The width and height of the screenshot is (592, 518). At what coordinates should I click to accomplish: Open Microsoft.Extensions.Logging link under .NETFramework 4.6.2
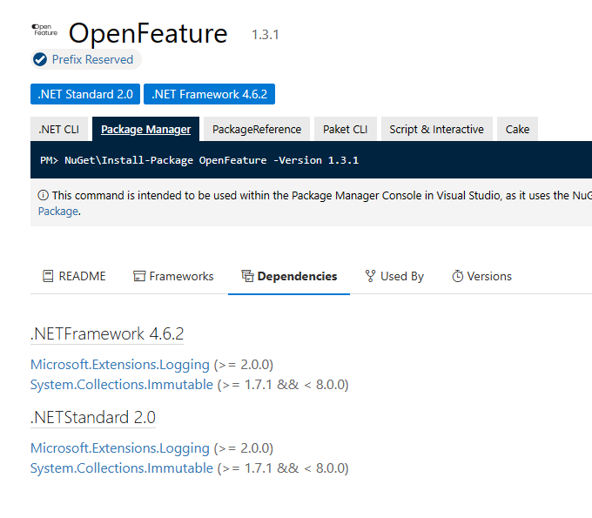[120, 364]
